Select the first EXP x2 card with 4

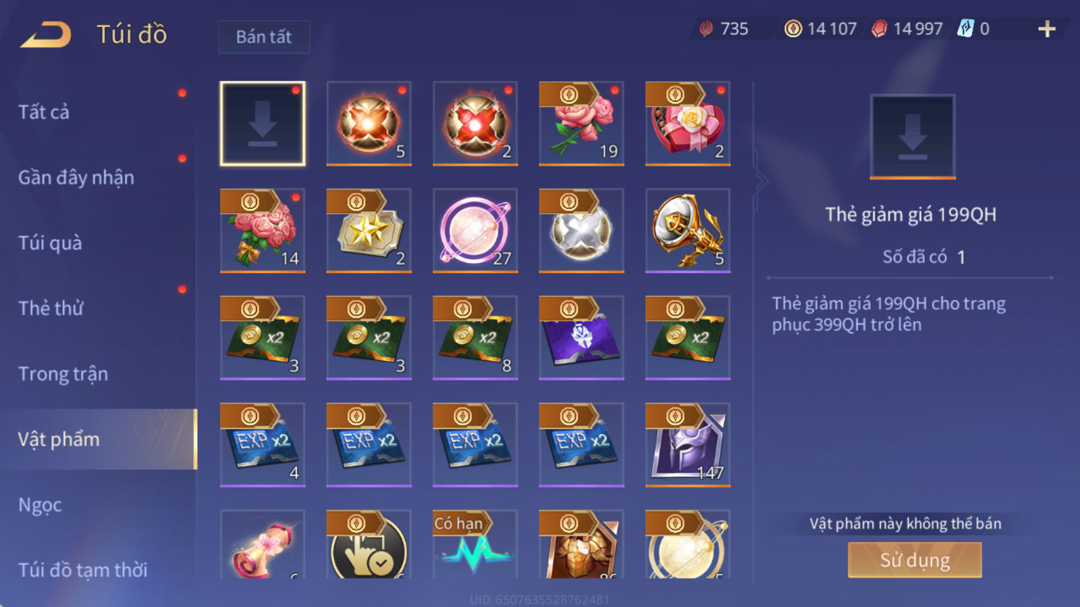[263, 445]
